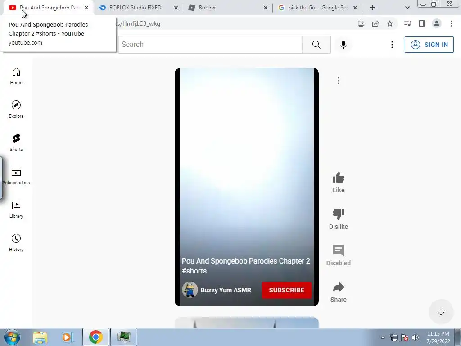This screenshot has height=346, width=461.
Task: Open Chrome profile avatar
Action: (x=437, y=23)
